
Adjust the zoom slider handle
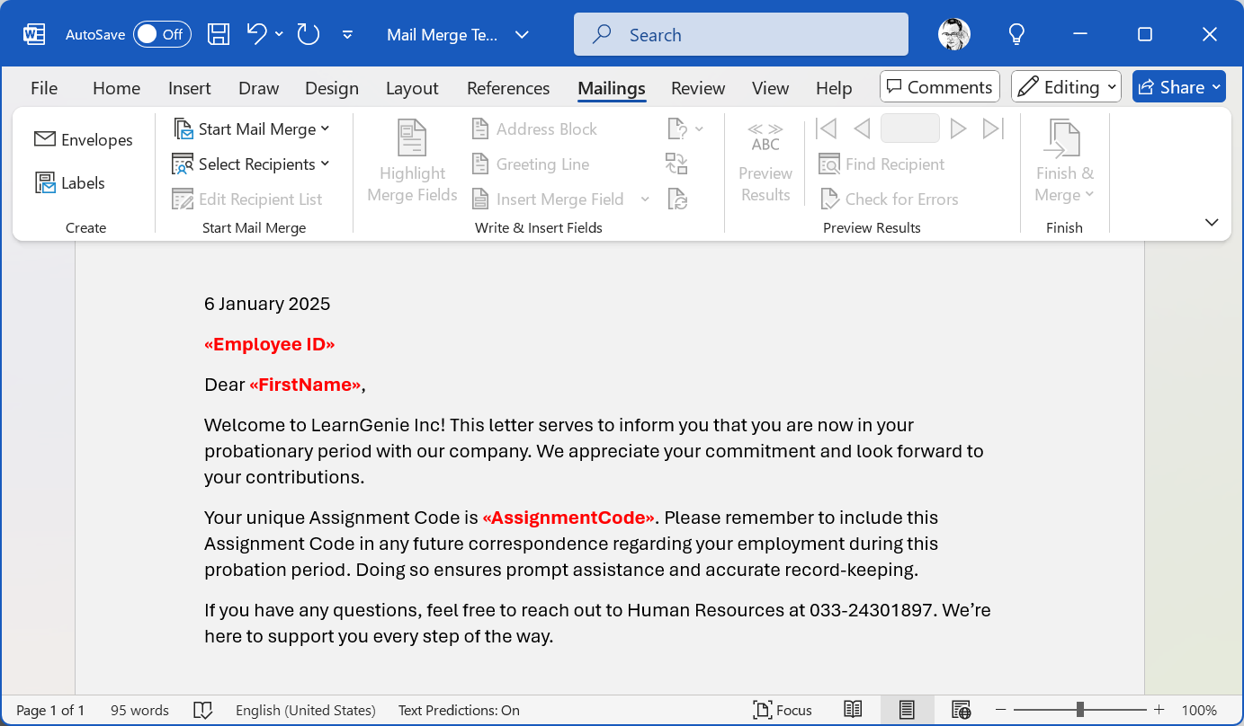(x=1079, y=710)
